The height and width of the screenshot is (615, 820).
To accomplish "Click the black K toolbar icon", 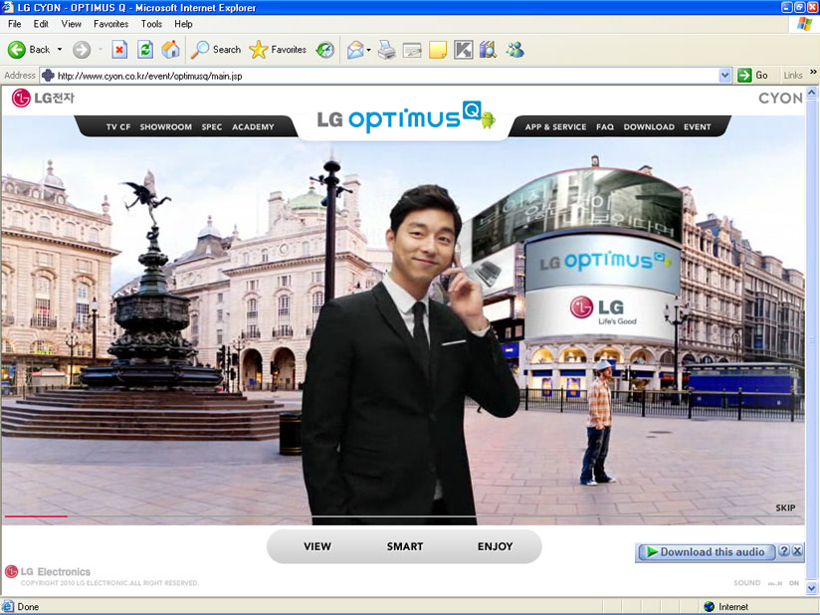I will coord(464,50).
